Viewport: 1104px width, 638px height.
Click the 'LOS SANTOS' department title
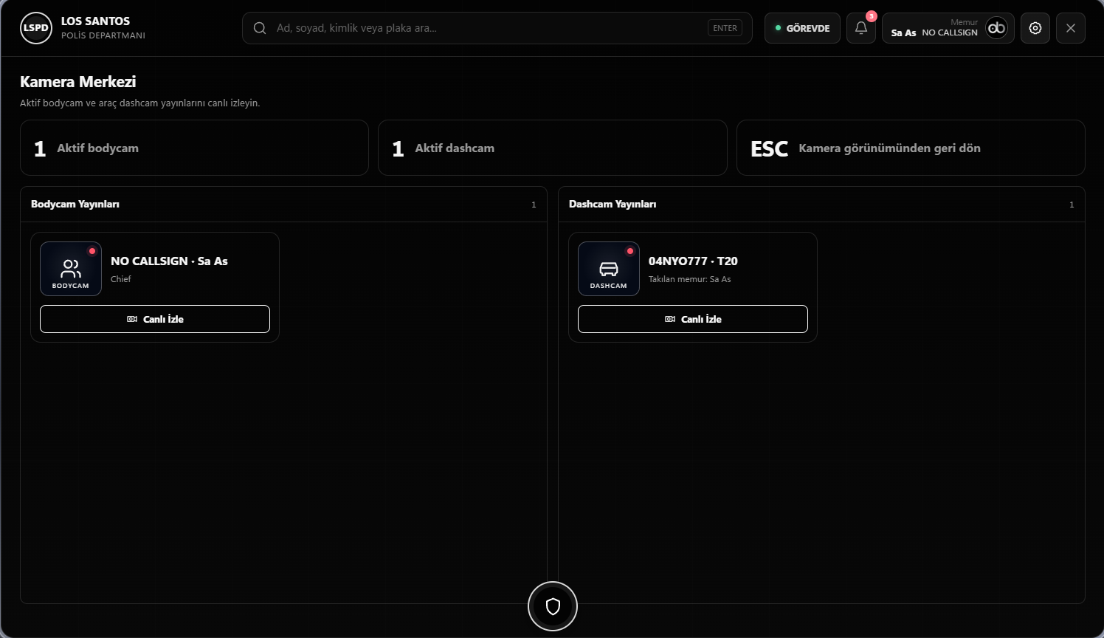point(95,21)
